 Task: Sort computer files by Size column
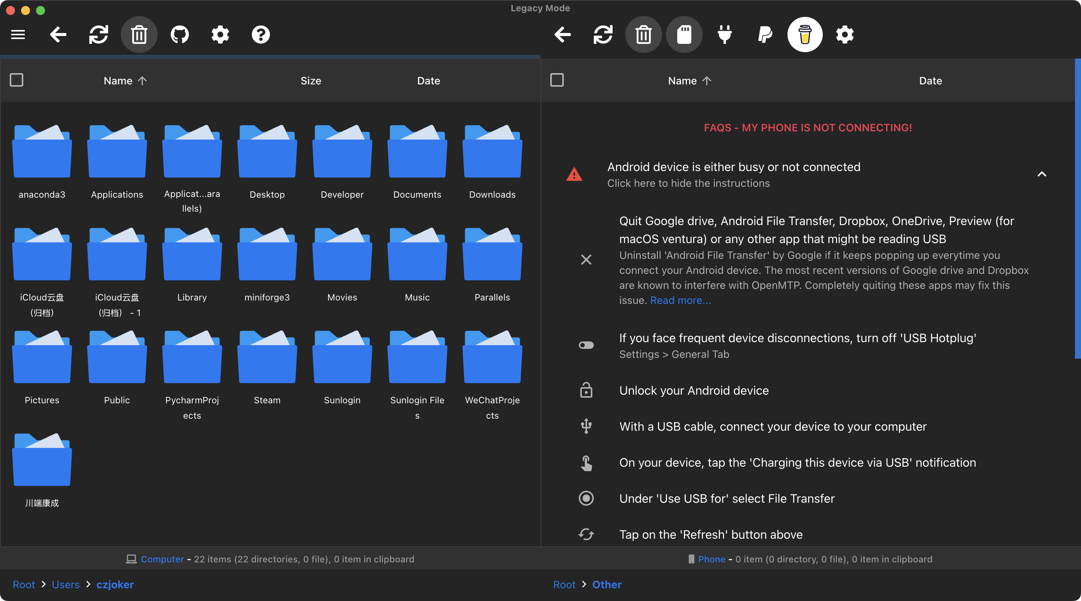310,81
